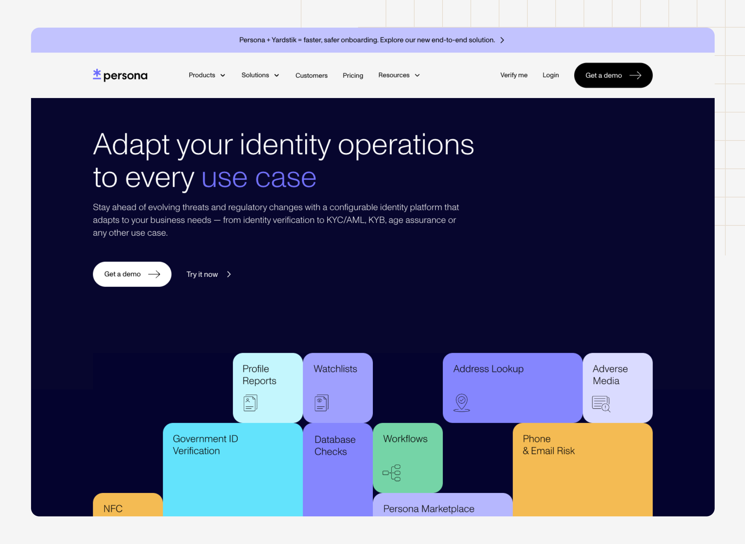Click the persona wordmark to go home
Viewport: 745px width, 544px height.
coord(125,76)
